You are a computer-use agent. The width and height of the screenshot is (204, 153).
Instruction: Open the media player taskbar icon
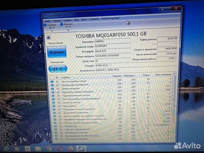pyautogui.click(x=17, y=149)
